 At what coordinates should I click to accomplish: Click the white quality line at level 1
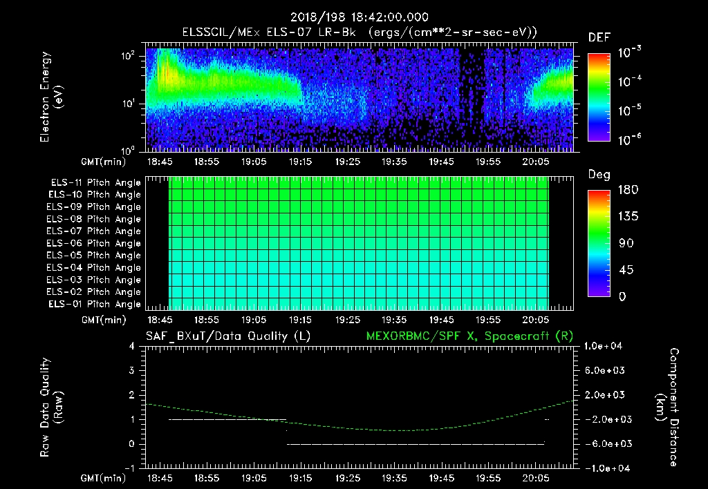[227, 419]
